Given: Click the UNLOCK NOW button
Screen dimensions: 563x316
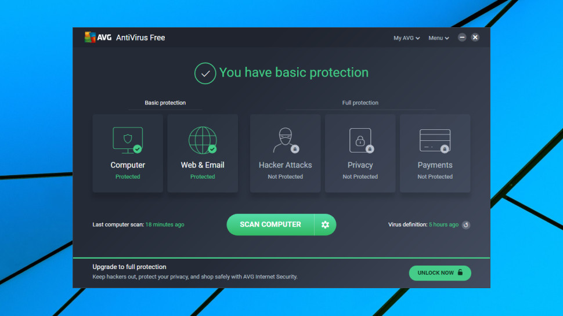Looking at the screenshot, I should [440, 273].
